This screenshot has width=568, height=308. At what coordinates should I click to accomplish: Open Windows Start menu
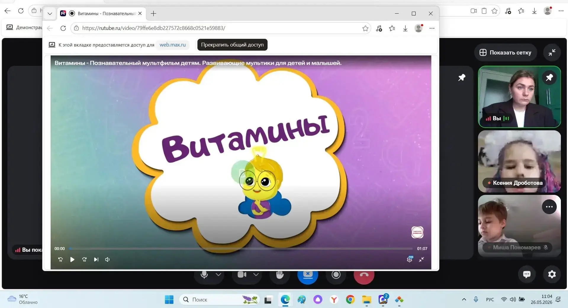coord(169,300)
